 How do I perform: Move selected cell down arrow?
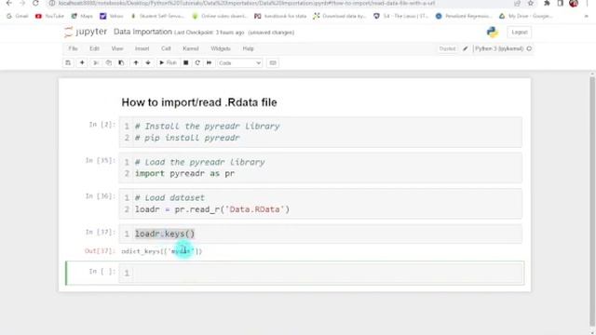[x=148, y=62]
